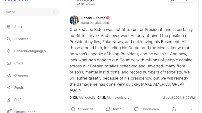Favorite the post with the Favorisieren heart
The height and width of the screenshot is (113, 202).
pyautogui.click(x=146, y=109)
